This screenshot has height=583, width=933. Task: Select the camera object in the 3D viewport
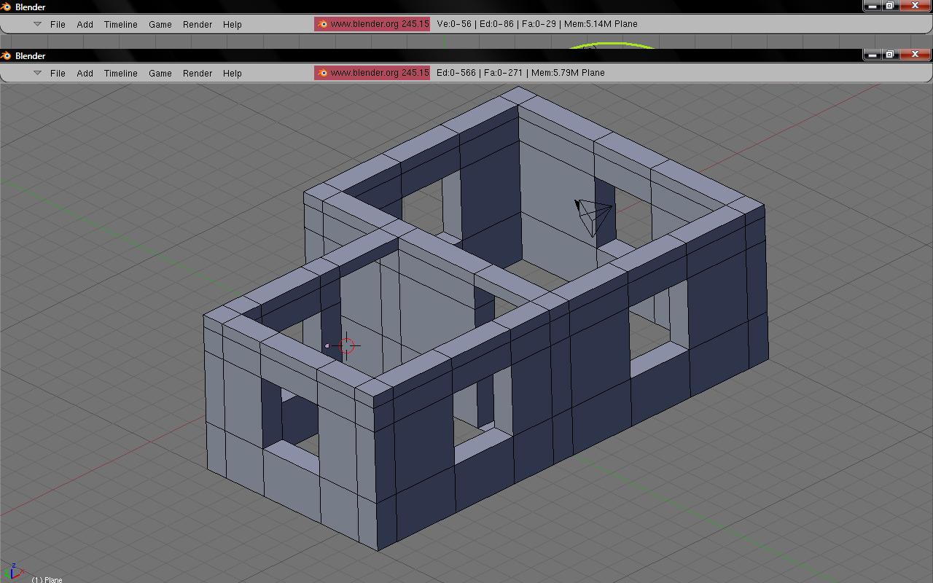593,216
